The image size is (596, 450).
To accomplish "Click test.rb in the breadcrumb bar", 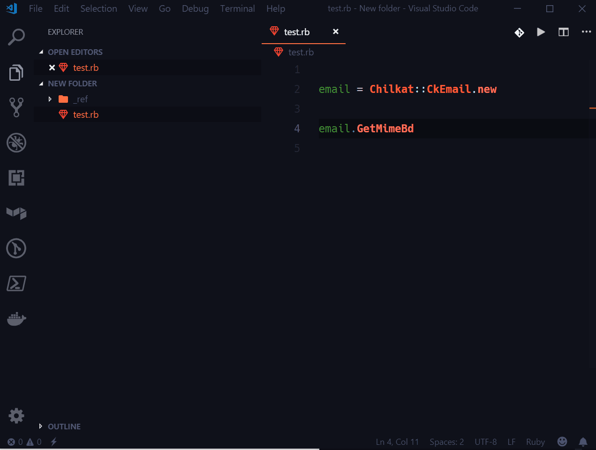I will coord(301,52).
